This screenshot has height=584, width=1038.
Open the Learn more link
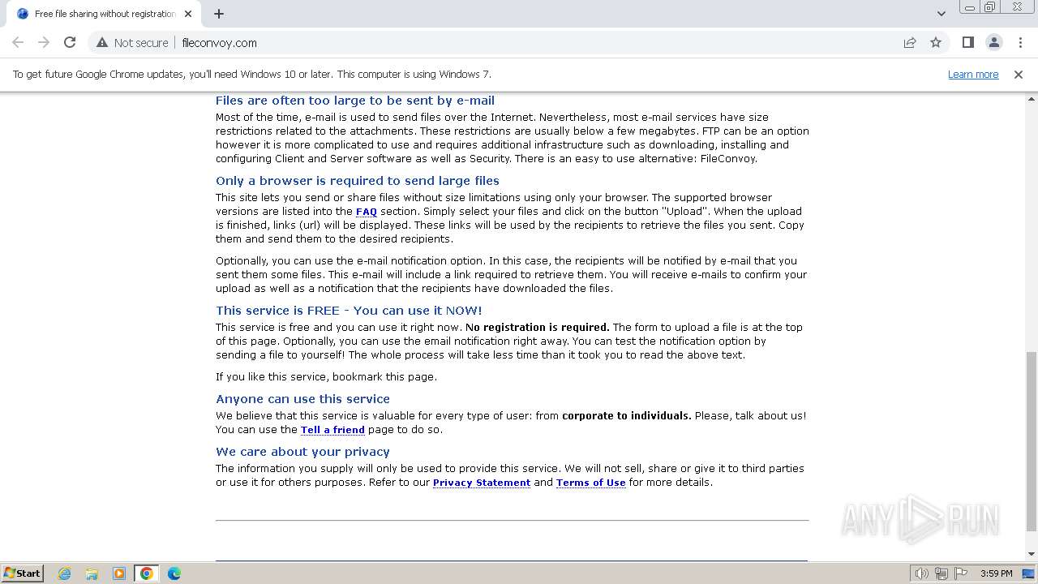(973, 74)
